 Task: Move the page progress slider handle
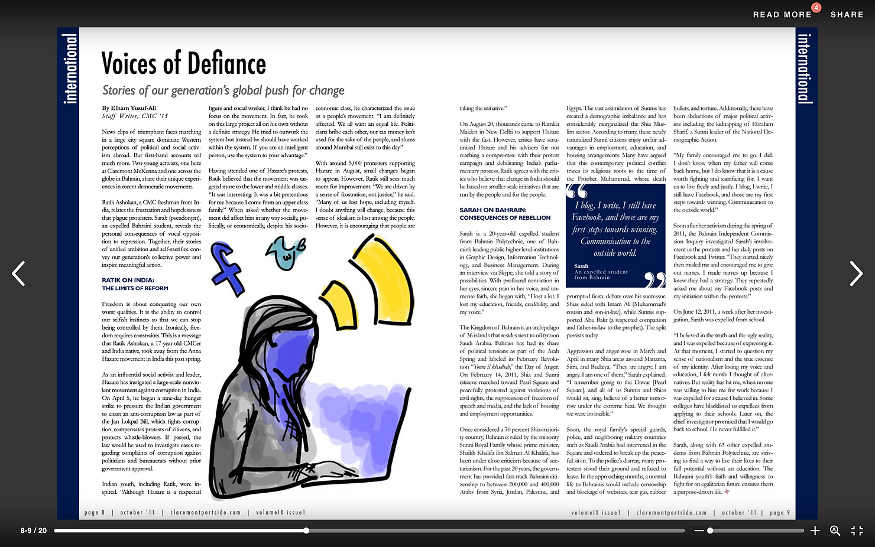306,530
